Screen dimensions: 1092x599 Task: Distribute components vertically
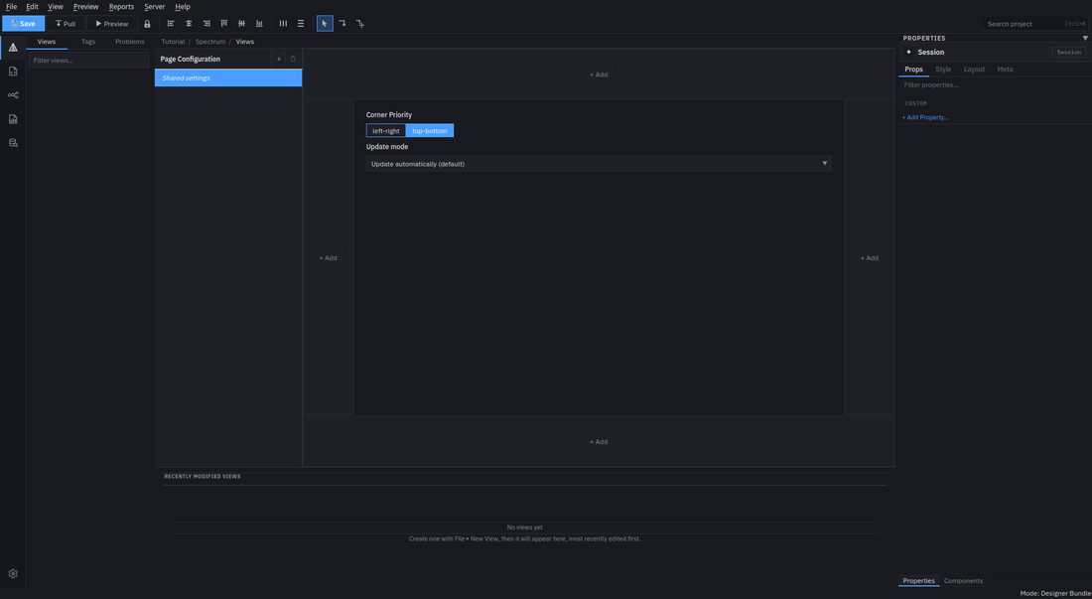point(301,24)
